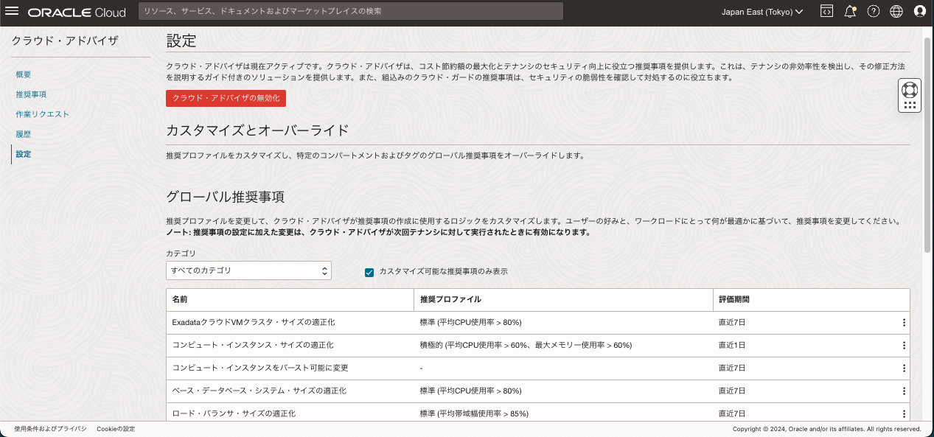Open actions menu for ロード・バランサ・サイズの適正化 row
Screen dimensions: 934x437
pos(903,413)
